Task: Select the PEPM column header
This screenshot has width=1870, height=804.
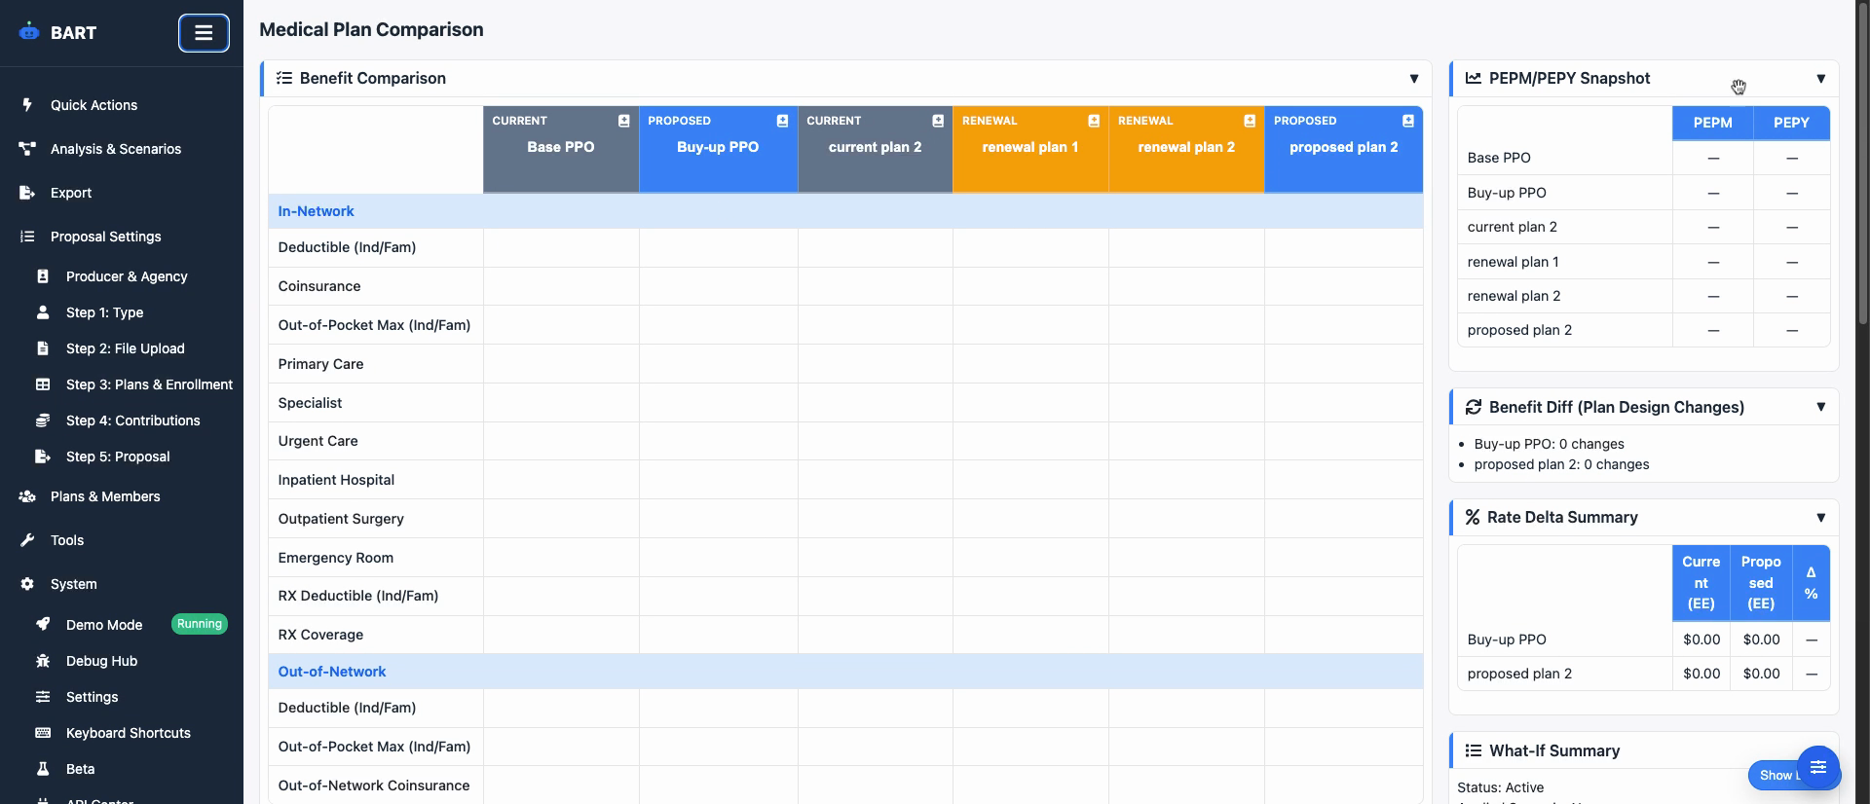Action: coord(1712,123)
